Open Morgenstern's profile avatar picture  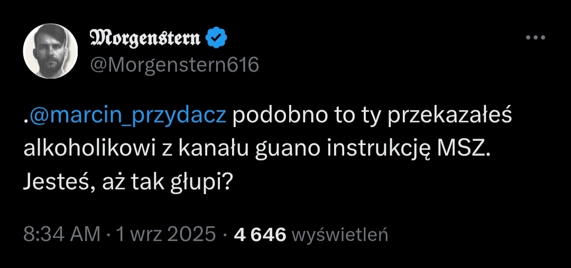pos(51,51)
